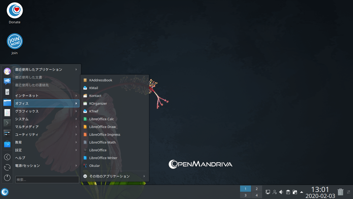Click the 13:01 clock on panel
Viewport: 353px width, 199px height.
(320, 189)
